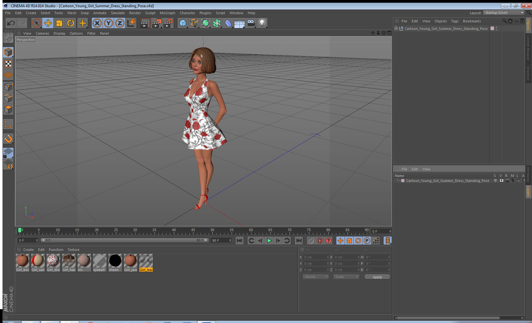Click the Workplane mode grid icon
This screenshot has width=532, height=323.
8,75
